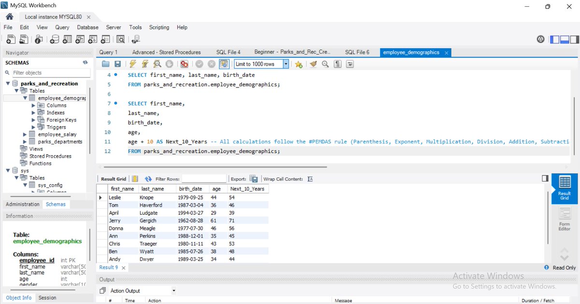Collapse the parks_and_recreation schema
This screenshot has height=304, width=580.
8,83
